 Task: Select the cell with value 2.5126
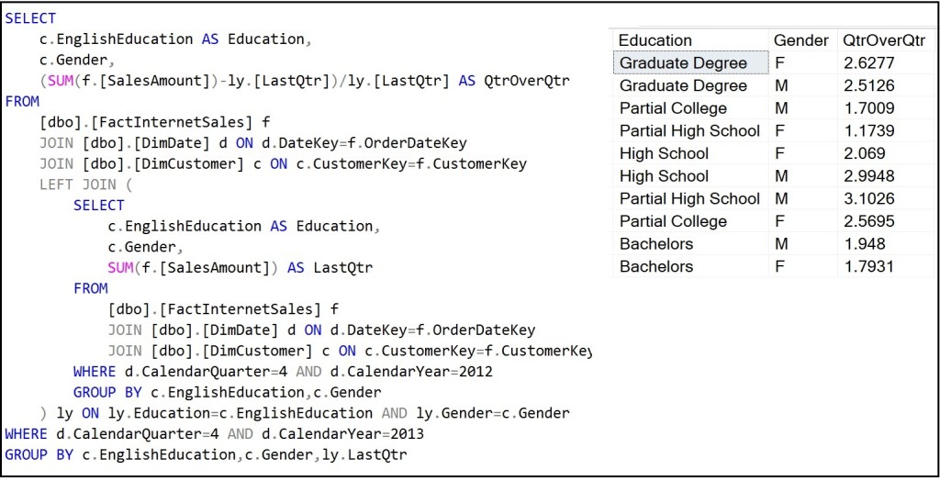tap(868, 85)
